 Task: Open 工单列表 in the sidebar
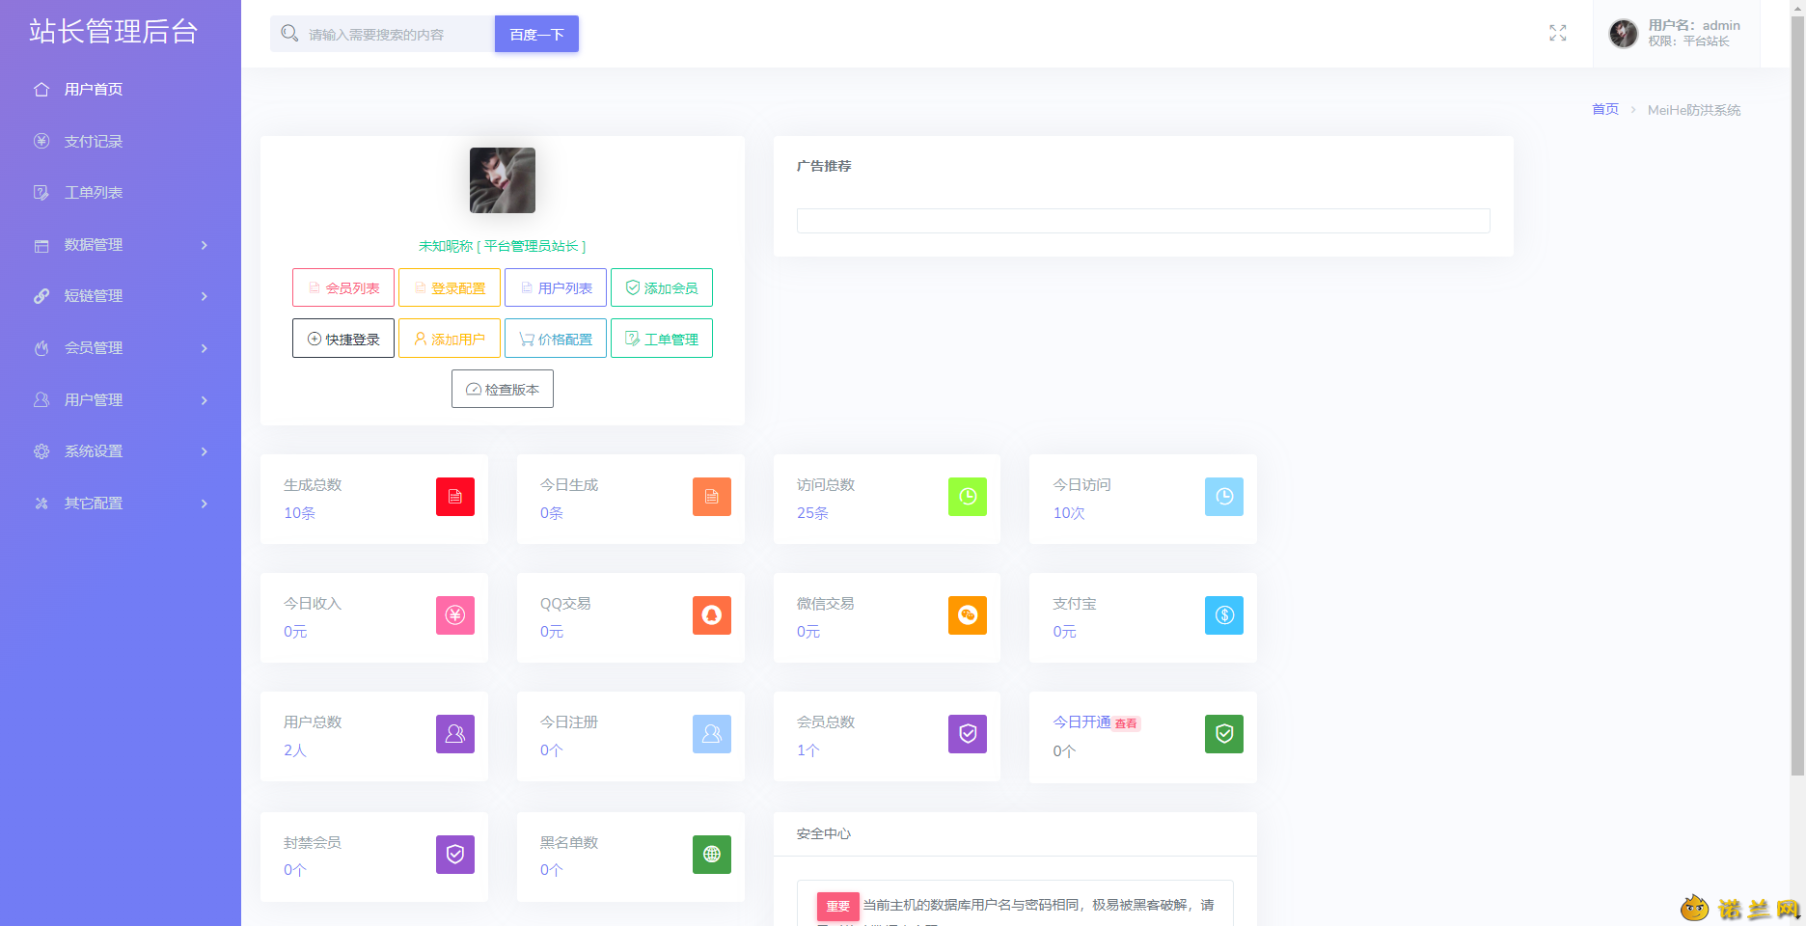point(121,193)
